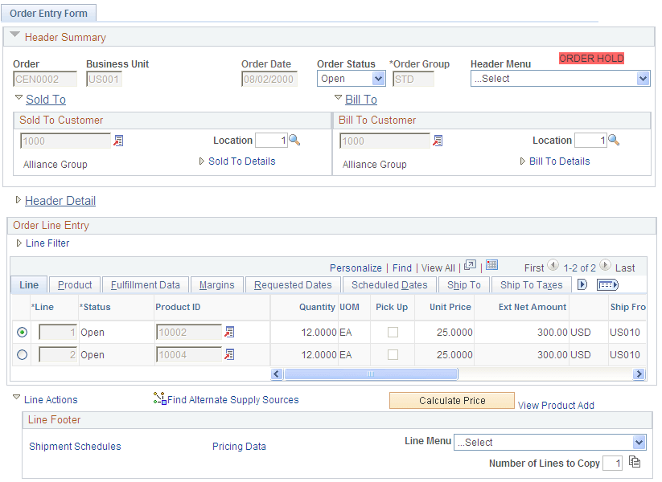Open Header Menu select dropdown
Image resolution: width=662 pixels, height=482 pixels.
(561, 79)
